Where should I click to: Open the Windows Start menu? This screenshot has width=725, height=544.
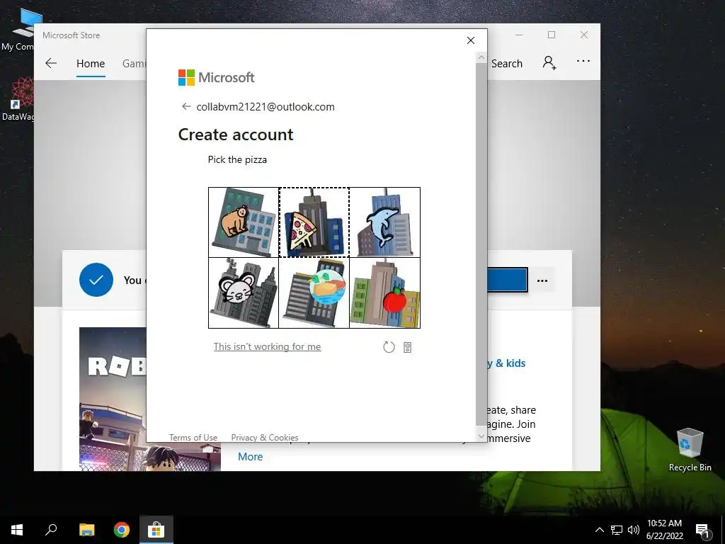click(17, 530)
